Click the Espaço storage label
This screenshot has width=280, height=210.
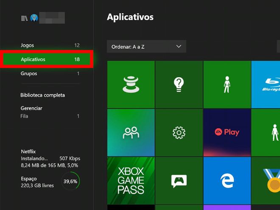[x=29, y=179]
